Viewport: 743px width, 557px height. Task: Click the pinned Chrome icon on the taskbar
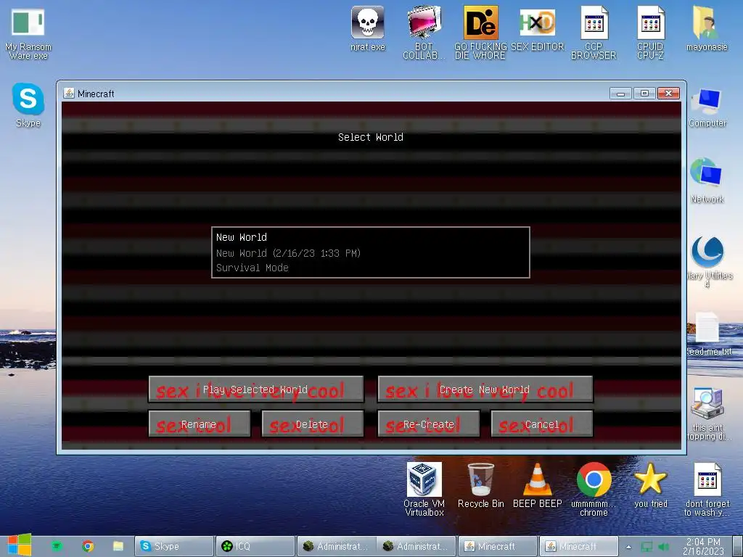[x=88, y=546]
